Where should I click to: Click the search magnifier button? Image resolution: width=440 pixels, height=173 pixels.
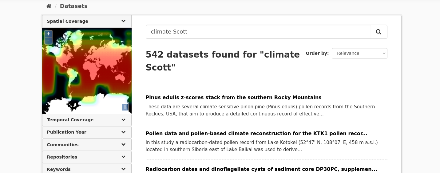click(x=379, y=32)
